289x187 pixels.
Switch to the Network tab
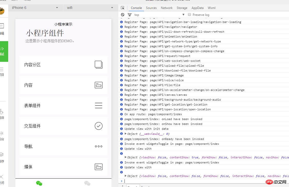click(167, 8)
